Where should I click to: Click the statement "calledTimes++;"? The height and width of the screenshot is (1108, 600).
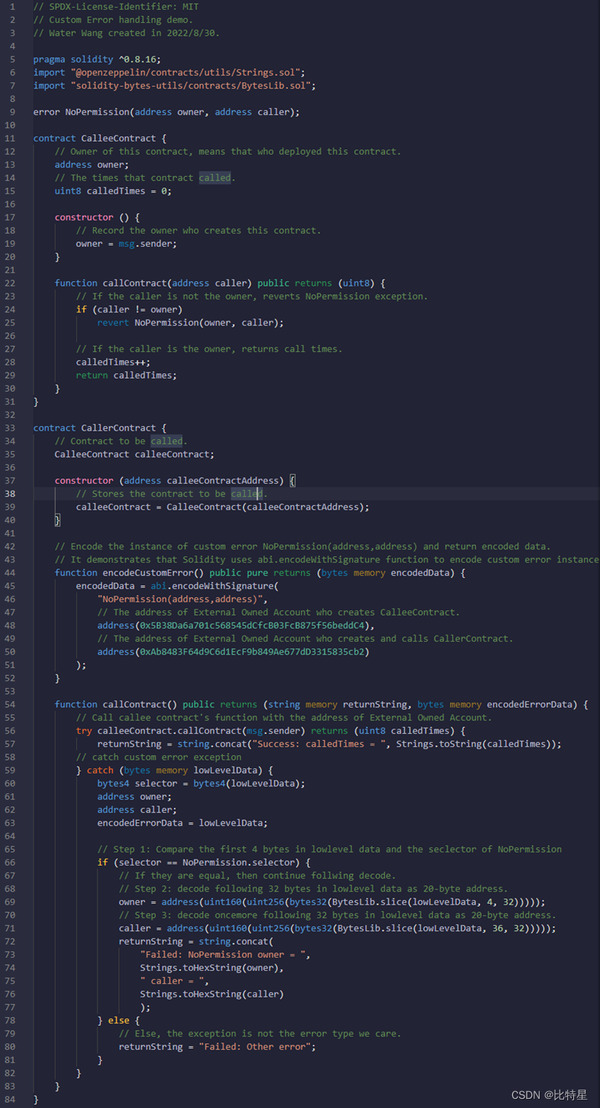click(113, 362)
